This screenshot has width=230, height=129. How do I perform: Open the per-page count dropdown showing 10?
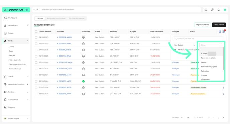point(185,118)
